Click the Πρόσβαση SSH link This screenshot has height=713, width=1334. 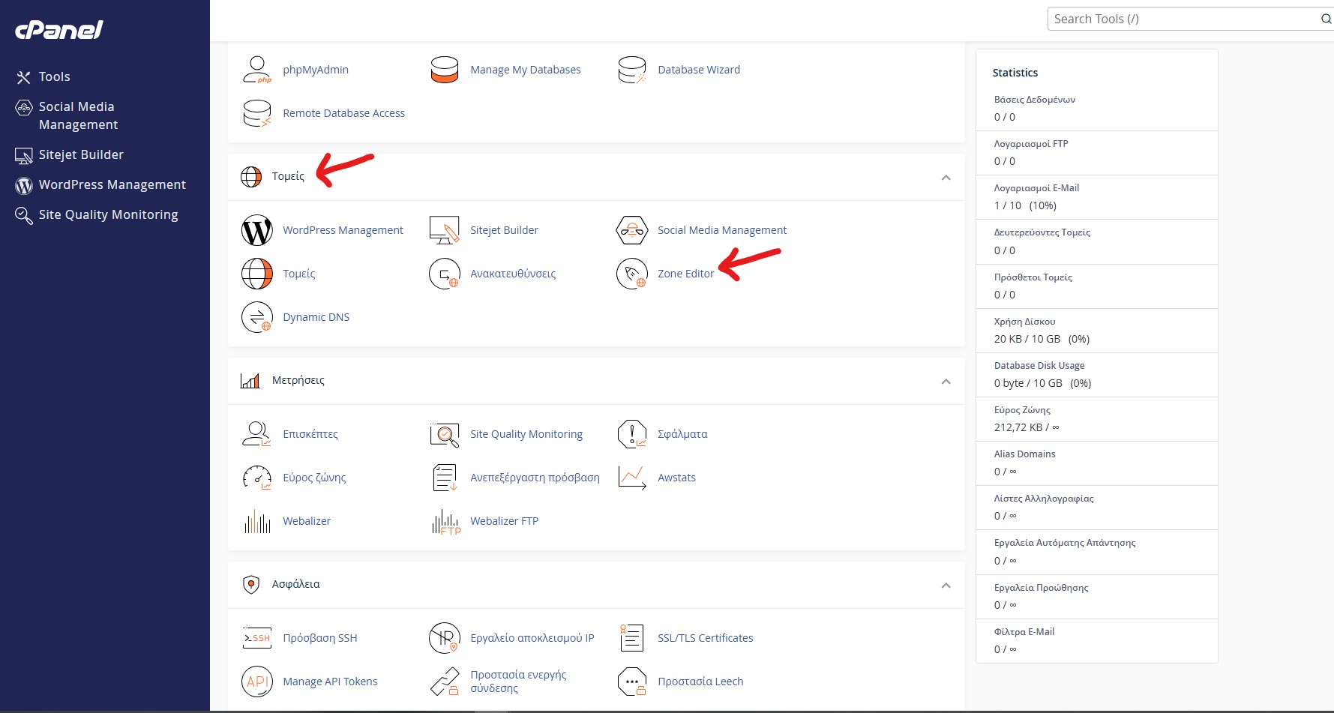tap(319, 638)
